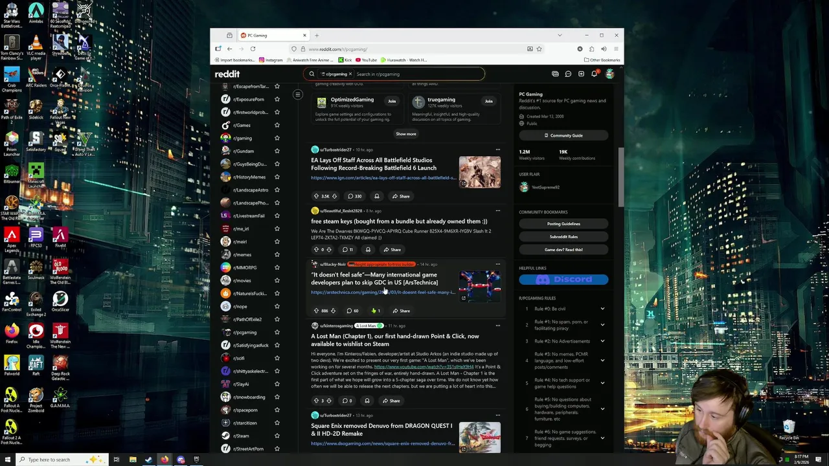The height and width of the screenshot is (466, 829).
Task: Open the Dragon Quest post thumbnail
Action: 480,437
